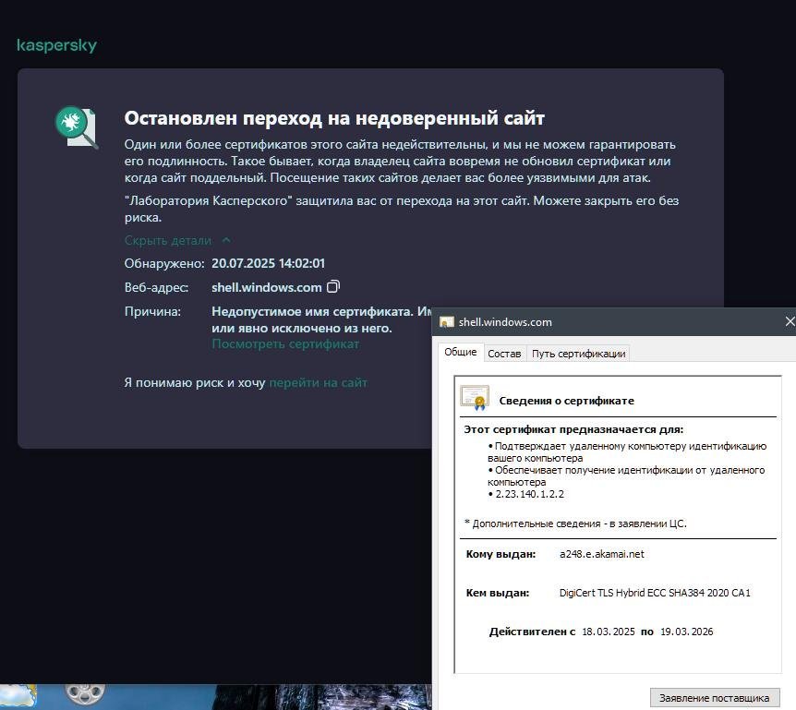Click the OID '2.23.140.1.2.2' entry
The height and width of the screenshot is (710, 796).
(x=529, y=494)
